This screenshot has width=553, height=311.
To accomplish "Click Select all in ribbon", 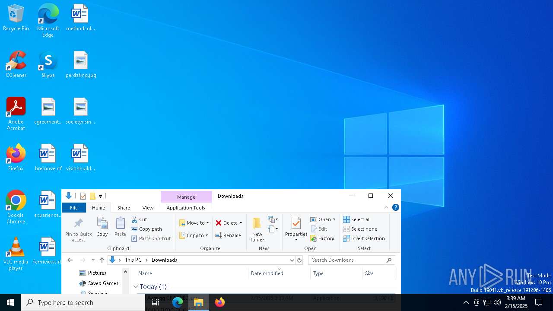I will point(357,219).
